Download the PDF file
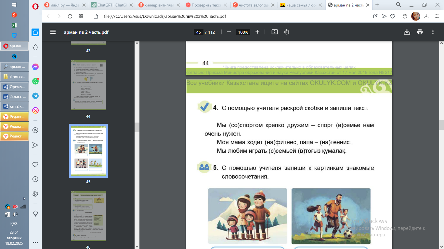Image resolution: width=444 pixels, height=249 pixels. [x=407, y=32]
